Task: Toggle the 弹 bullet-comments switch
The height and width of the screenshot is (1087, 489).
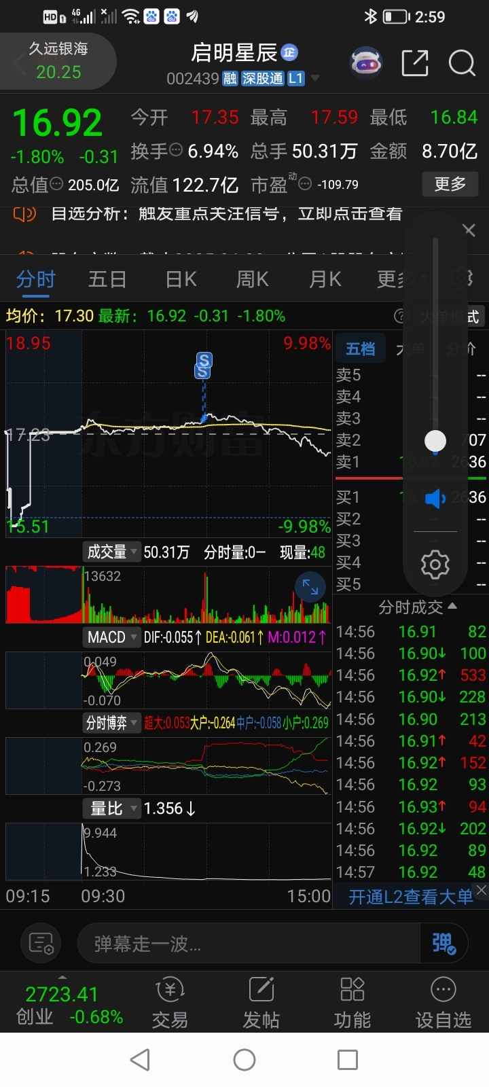Action: coord(444,943)
